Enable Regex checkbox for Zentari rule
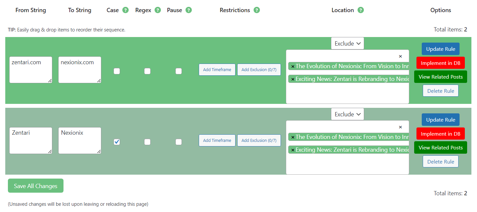The image size is (477, 212). coord(147,142)
